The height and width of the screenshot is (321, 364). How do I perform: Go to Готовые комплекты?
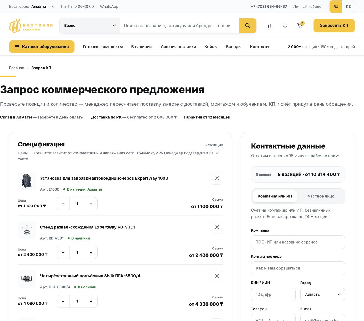[103, 47]
